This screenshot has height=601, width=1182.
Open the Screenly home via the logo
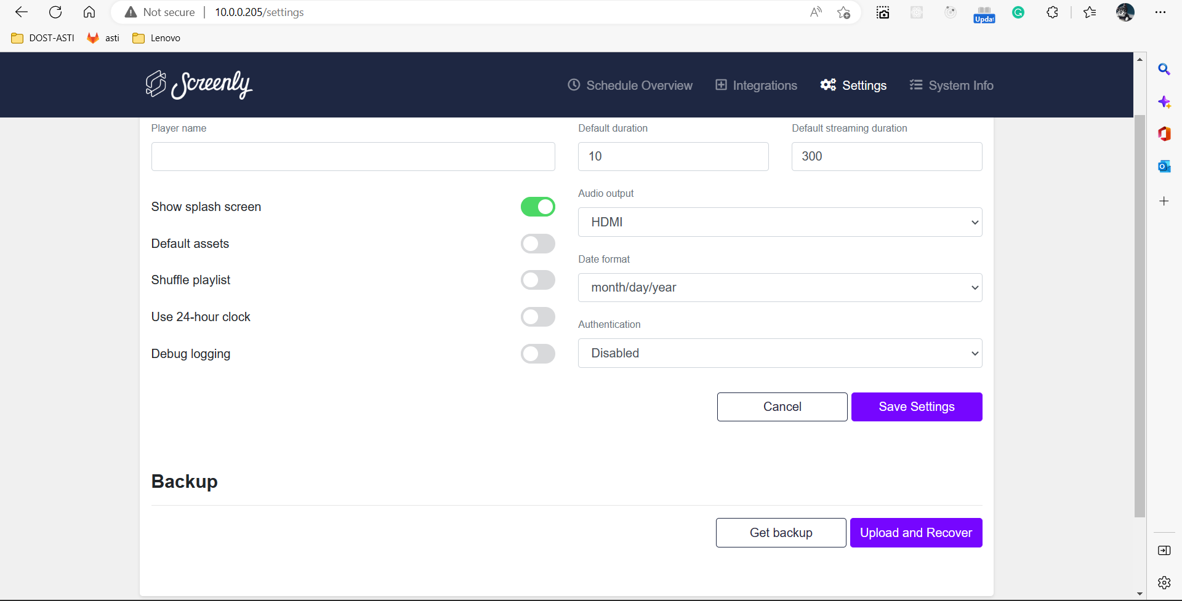tap(198, 84)
